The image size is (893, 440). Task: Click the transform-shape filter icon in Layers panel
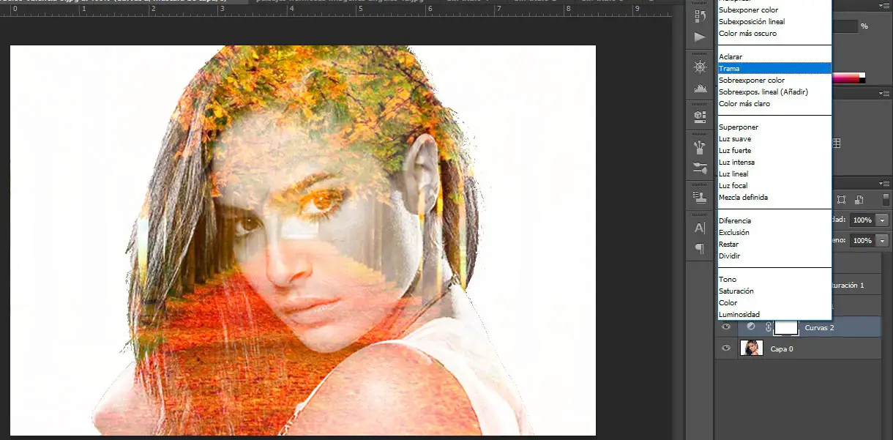(x=842, y=199)
